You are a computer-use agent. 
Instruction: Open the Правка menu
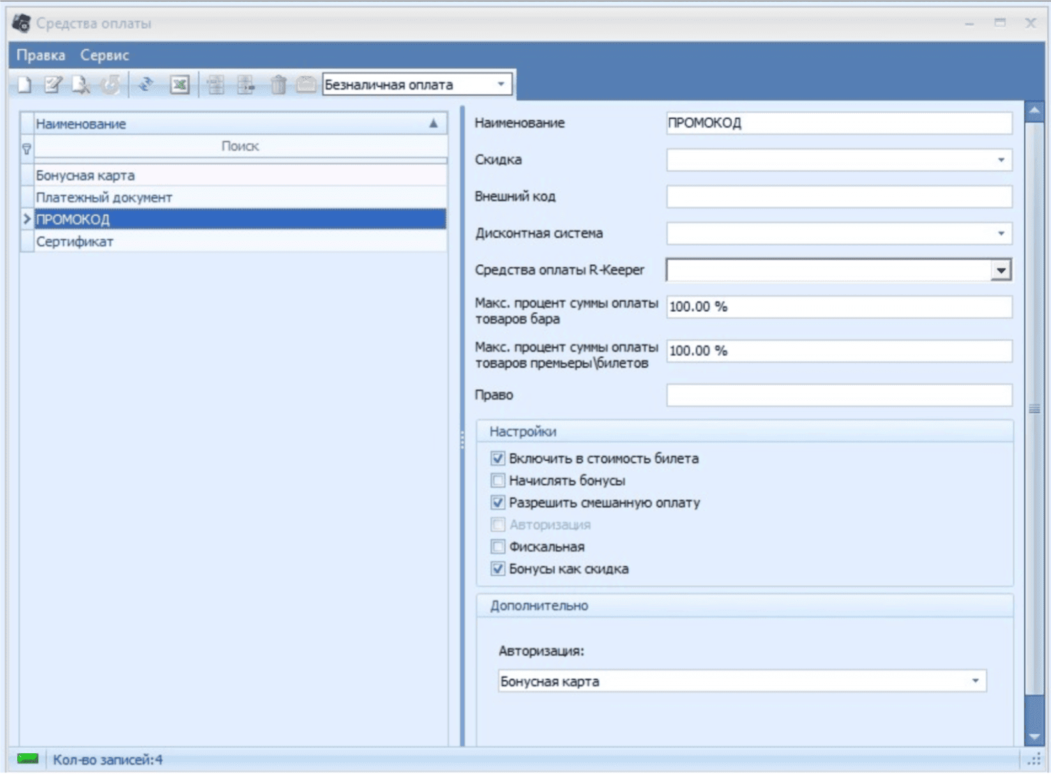(x=41, y=56)
